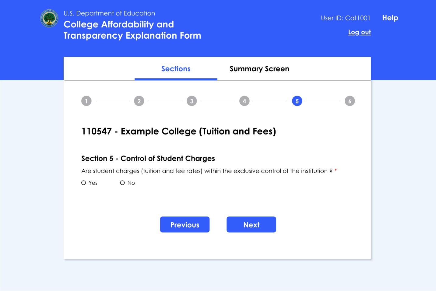Switch to the Sections tab
This screenshot has width=436, height=291.
(176, 69)
